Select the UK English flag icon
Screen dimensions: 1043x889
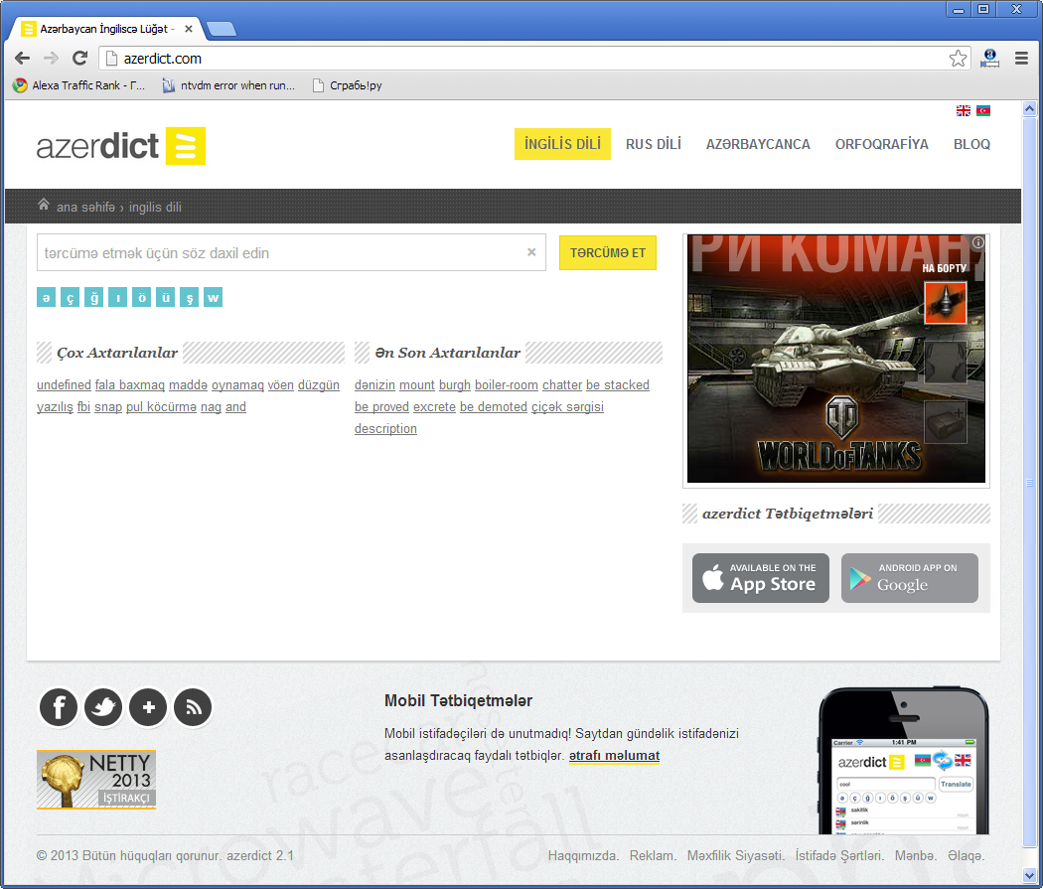(963, 111)
